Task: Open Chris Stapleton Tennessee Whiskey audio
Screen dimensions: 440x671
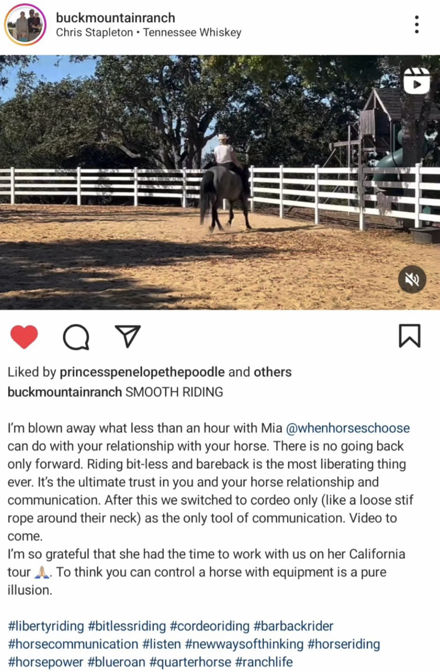Action: 148,33
